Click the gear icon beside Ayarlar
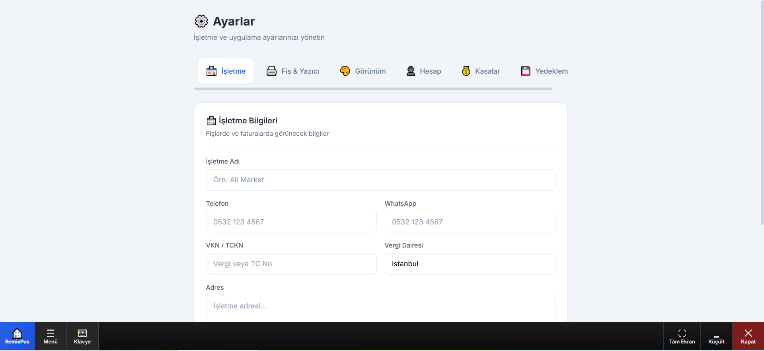This screenshot has height=351, width=764. pos(201,21)
